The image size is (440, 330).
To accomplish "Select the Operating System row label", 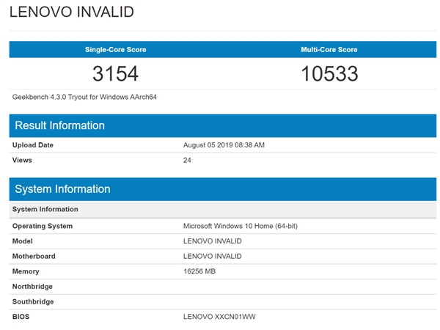I will pos(43,226).
